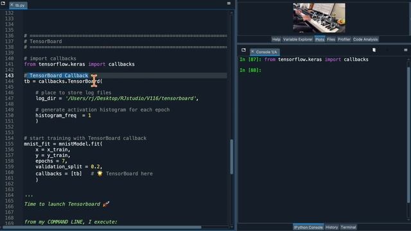Click the 'tb = callbacks.TensorBoard(' line
Image resolution: width=411 pixels, height=231 pixels.
63,81
